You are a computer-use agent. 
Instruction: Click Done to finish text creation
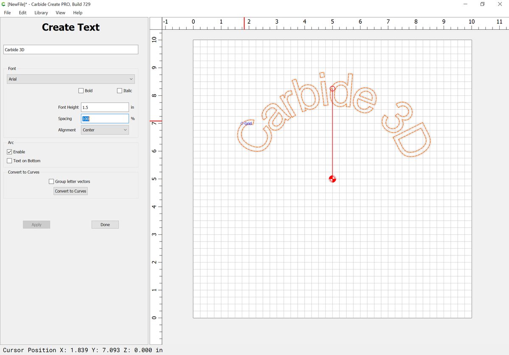tap(105, 225)
